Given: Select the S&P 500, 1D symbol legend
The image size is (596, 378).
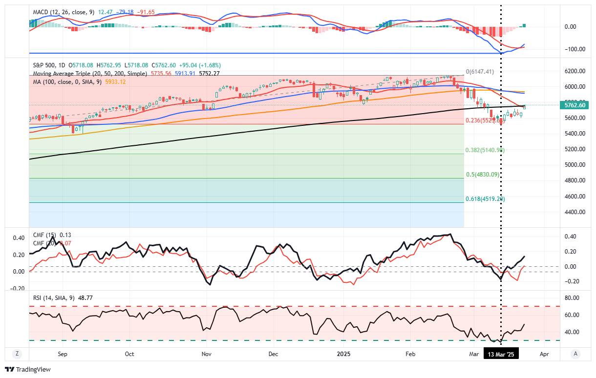Looking at the screenshot, I should (x=49, y=65).
